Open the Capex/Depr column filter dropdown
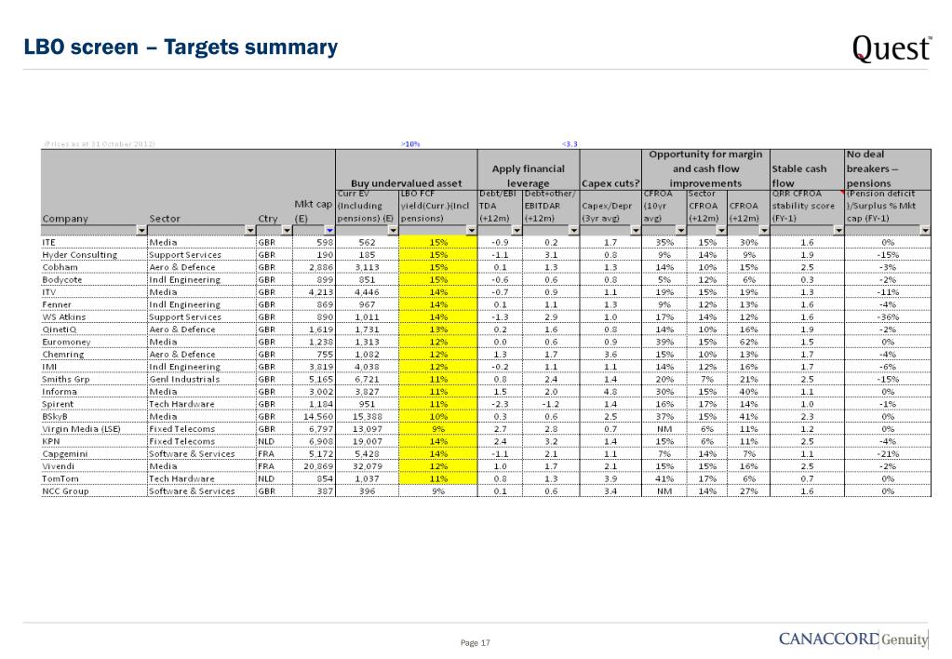This screenshot has width=952, height=659. click(636, 230)
